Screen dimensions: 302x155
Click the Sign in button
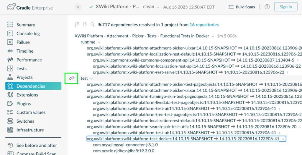(x=286, y=7)
